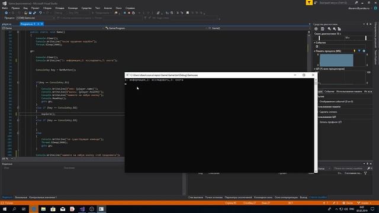
Task: Click the Undo toolbar icon
Action: 40,13
